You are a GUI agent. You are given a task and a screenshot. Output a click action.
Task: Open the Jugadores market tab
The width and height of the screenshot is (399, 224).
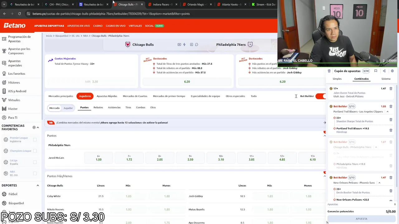85,96
